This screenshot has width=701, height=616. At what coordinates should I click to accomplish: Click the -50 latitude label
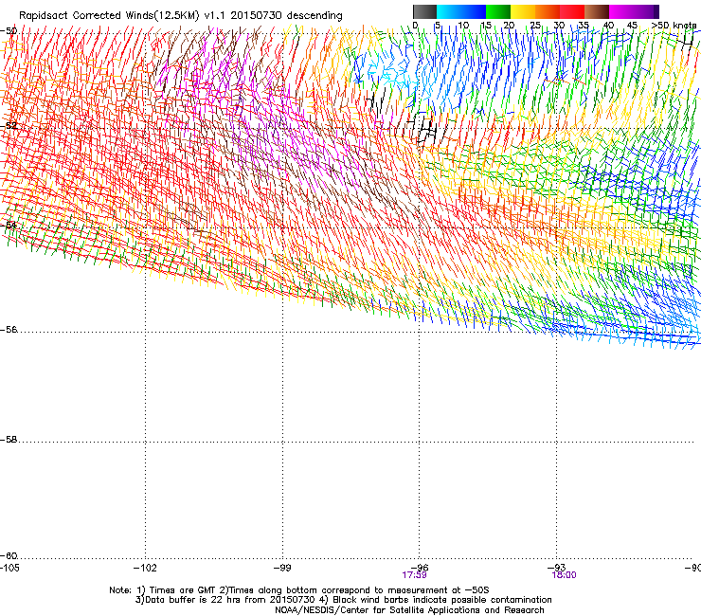pos(9,31)
